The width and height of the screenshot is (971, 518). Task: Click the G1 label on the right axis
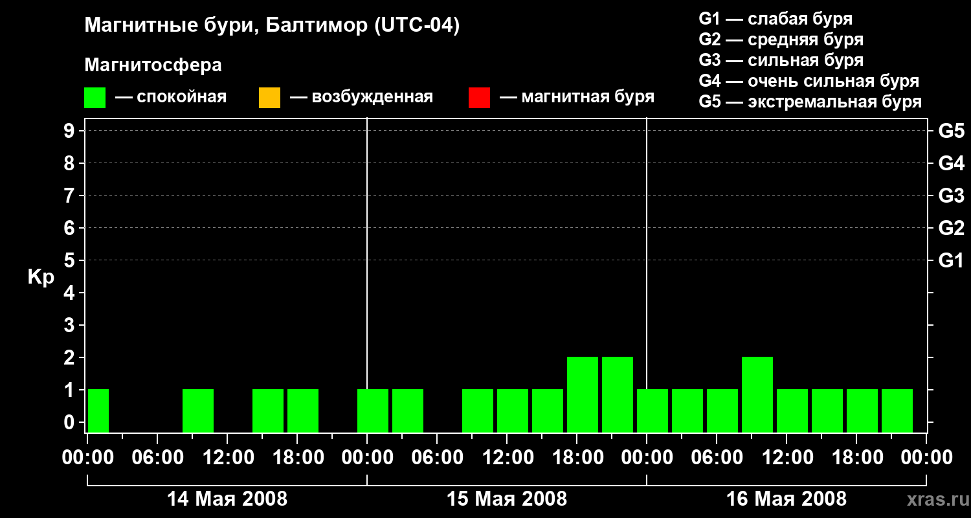coord(951,261)
